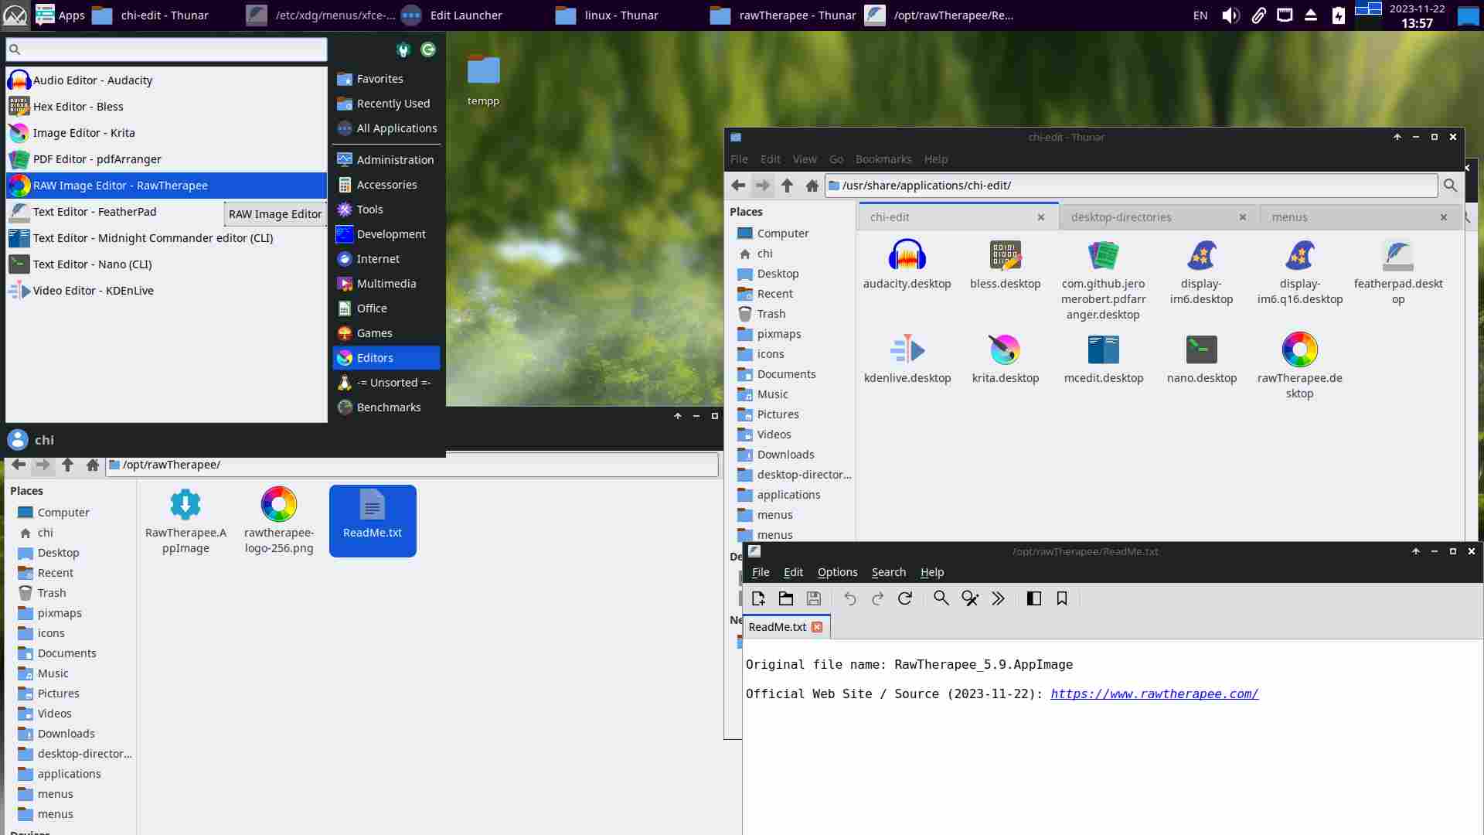Close the ReadMe.txt tab in FeatherPad

pos(817,627)
